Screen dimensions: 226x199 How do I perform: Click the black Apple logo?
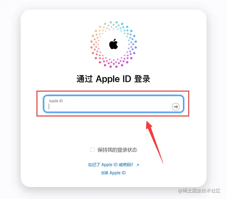(x=113, y=44)
